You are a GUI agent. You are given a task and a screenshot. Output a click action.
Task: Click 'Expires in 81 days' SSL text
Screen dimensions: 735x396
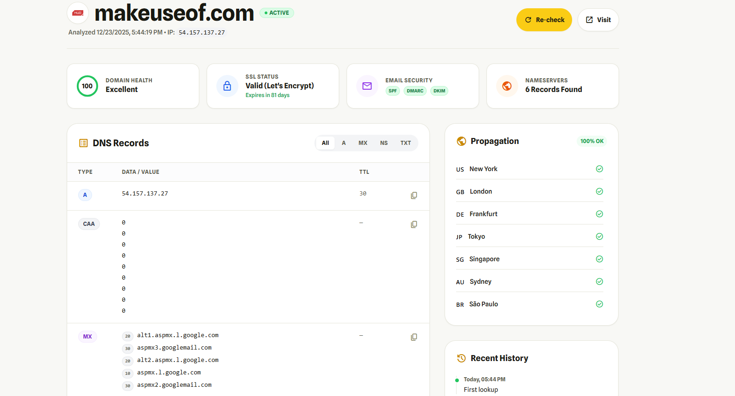point(267,95)
